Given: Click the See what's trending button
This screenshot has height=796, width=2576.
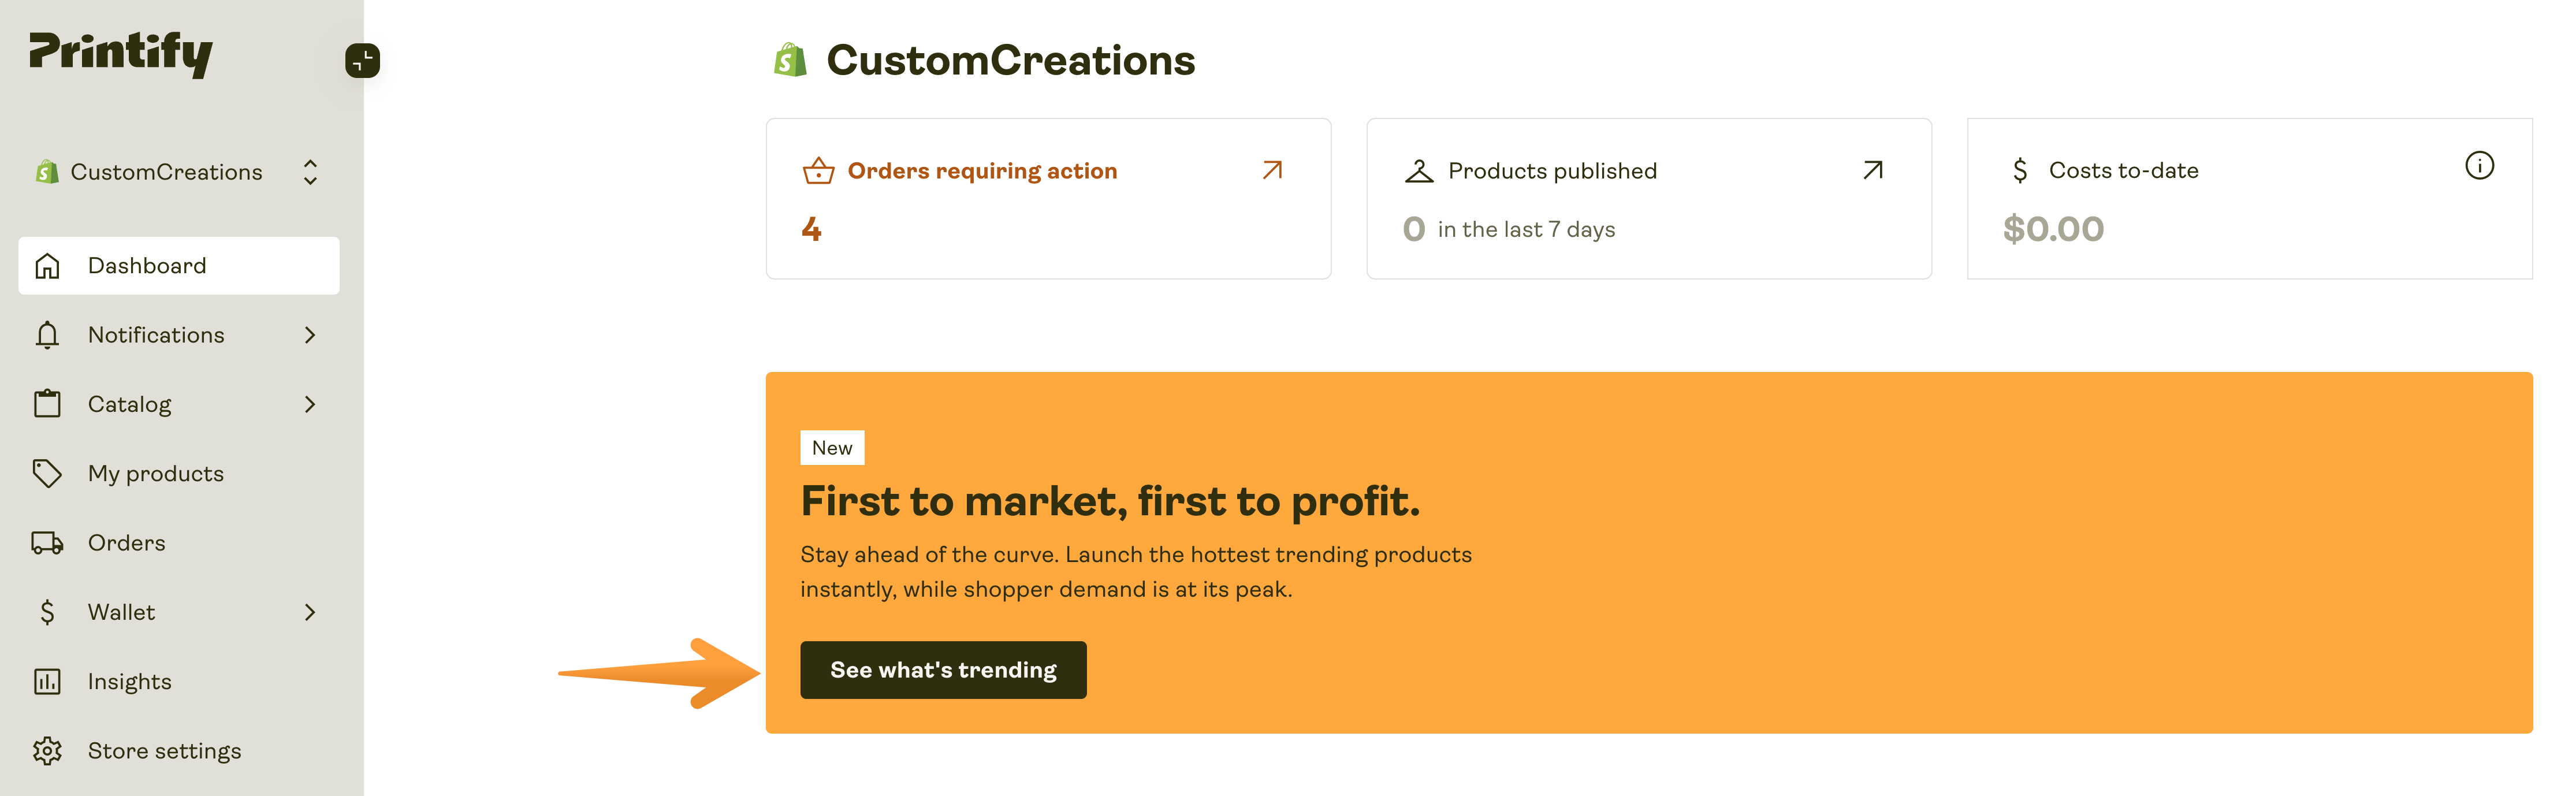Looking at the screenshot, I should 943,670.
